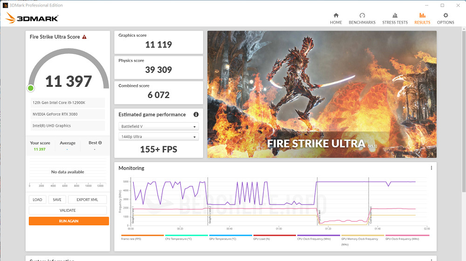The width and height of the screenshot is (466, 261).
Task: Select the RESULTS tab
Action: 422,19
